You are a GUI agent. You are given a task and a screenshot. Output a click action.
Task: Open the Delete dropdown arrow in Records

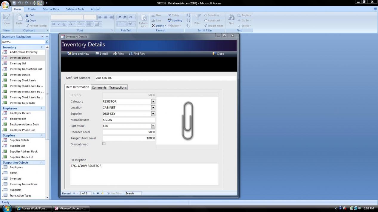tap(165, 26)
